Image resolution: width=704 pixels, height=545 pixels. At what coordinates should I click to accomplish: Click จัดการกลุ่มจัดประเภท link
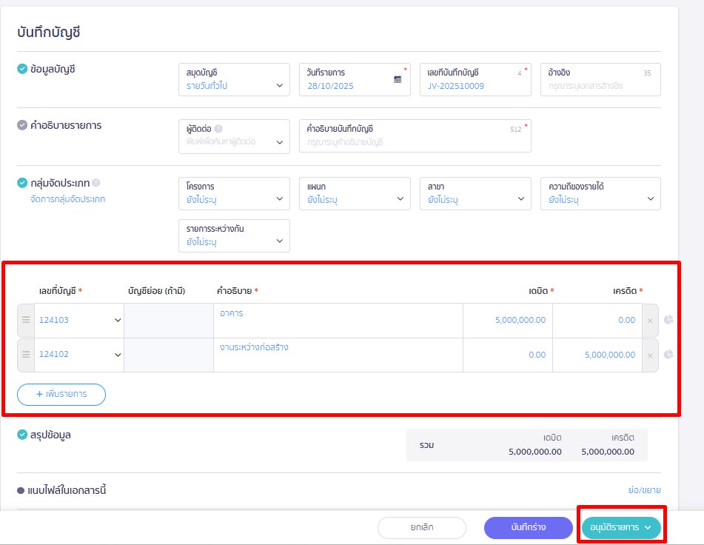coord(67,199)
